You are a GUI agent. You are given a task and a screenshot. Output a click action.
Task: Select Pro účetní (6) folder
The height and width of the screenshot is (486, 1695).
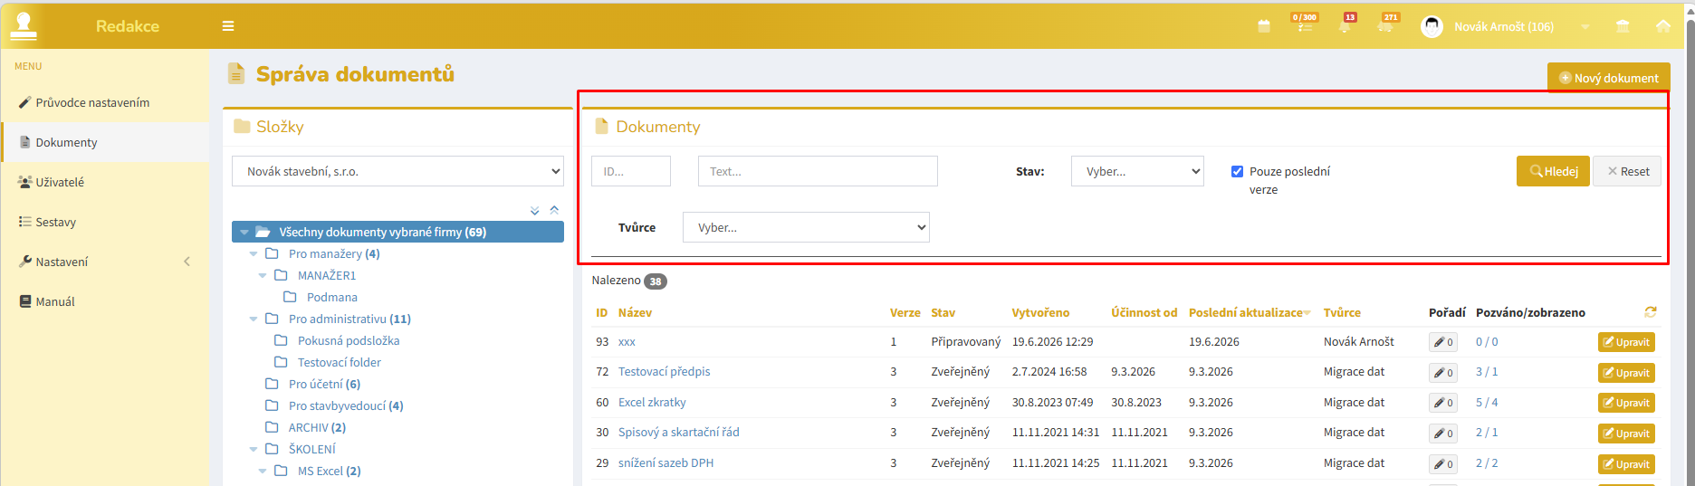click(324, 384)
